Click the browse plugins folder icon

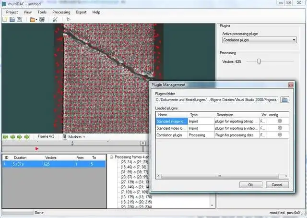(284, 100)
